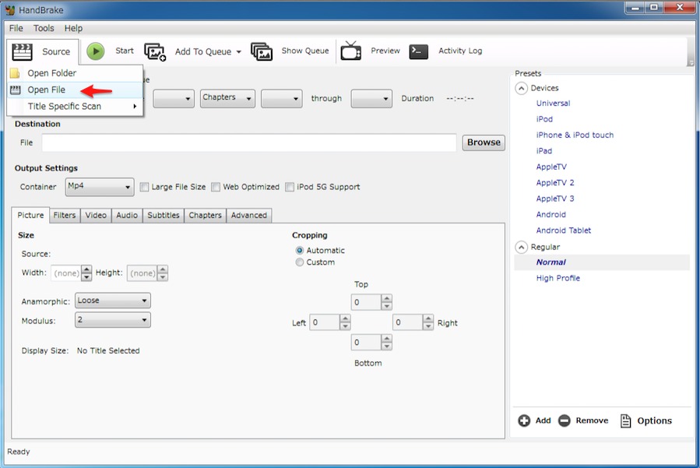Increase the Top cropping value
This screenshot has width=700, height=468.
pyautogui.click(x=387, y=298)
